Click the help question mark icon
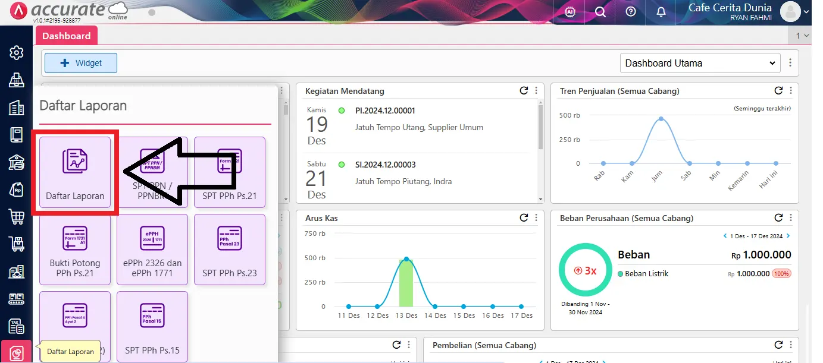 click(631, 12)
